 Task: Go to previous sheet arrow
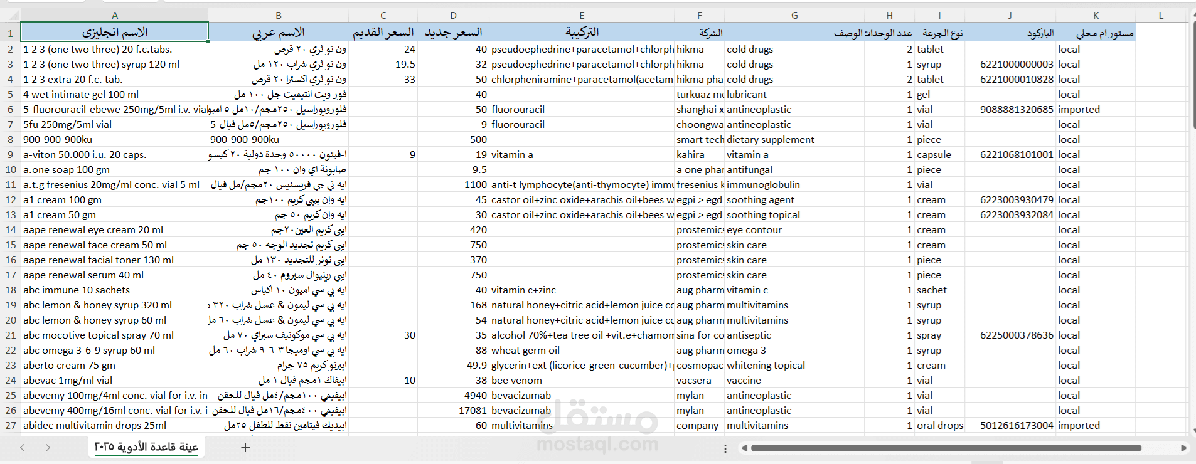pos(23,448)
